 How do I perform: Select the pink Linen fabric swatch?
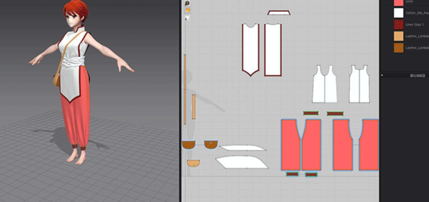[x=399, y=2]
